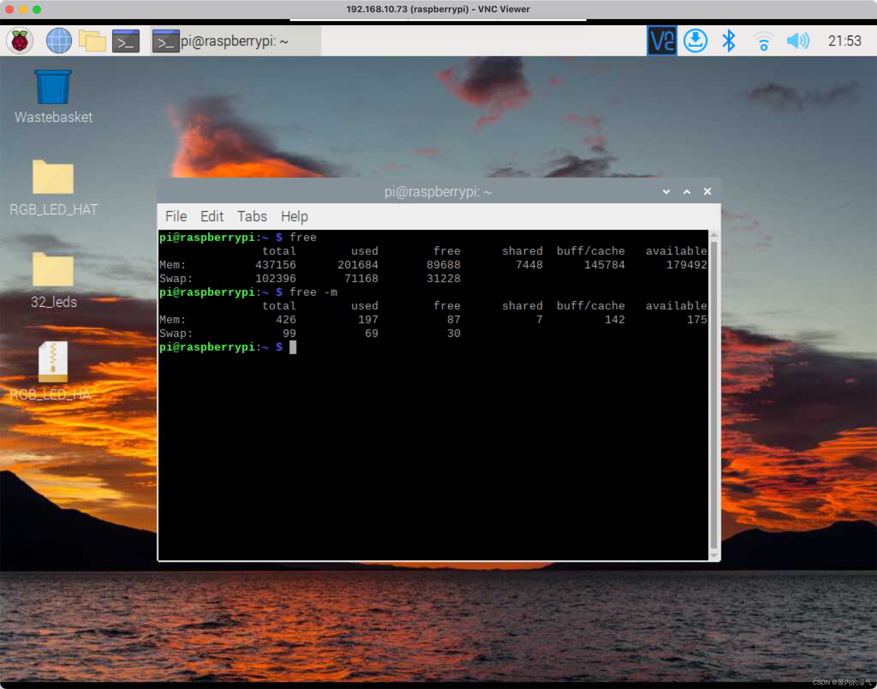Screen dimensions: 877x689
Task: Click the panel clock showing 21:53
Action: (844, 41)
